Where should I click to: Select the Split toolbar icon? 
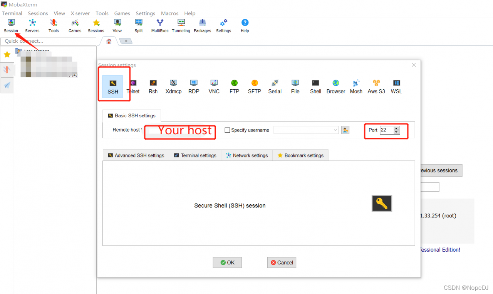(139, 26)
